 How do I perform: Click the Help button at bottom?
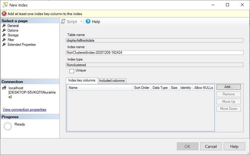coord(234,146)
